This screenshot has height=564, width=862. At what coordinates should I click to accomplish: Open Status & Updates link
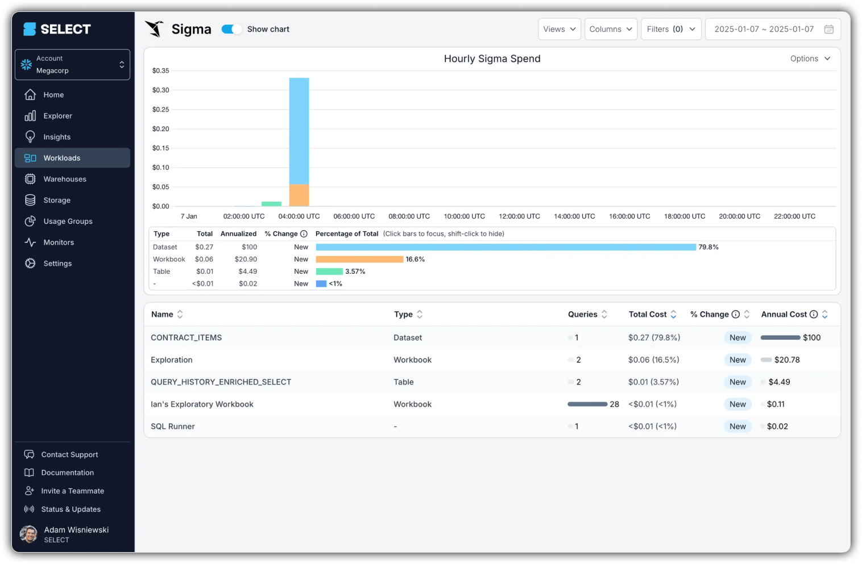[x=71, y=509]
